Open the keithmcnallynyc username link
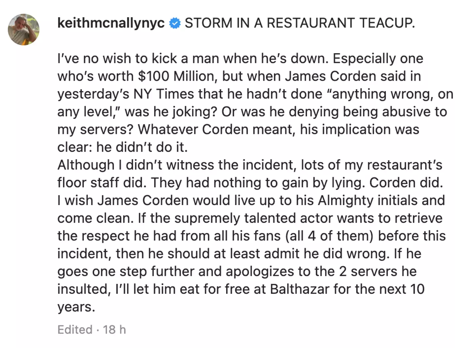The image size is (476, 348). [111, 23]
